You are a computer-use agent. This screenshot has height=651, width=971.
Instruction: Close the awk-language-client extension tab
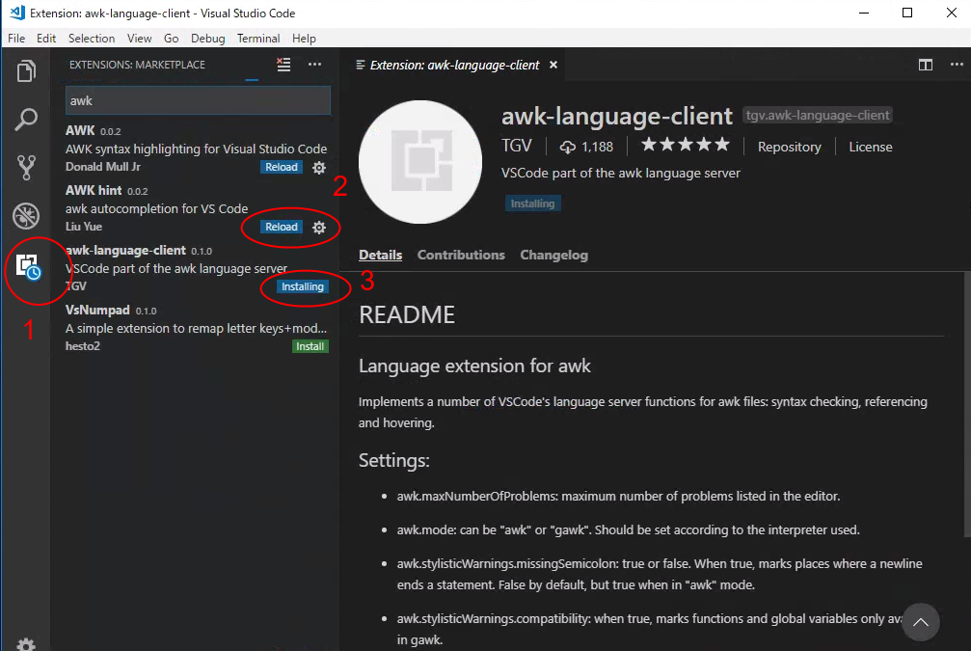coord(553,65)
